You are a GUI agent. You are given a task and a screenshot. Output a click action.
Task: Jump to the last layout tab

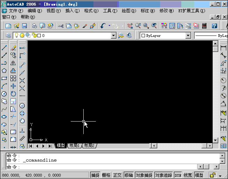[50, 146]
